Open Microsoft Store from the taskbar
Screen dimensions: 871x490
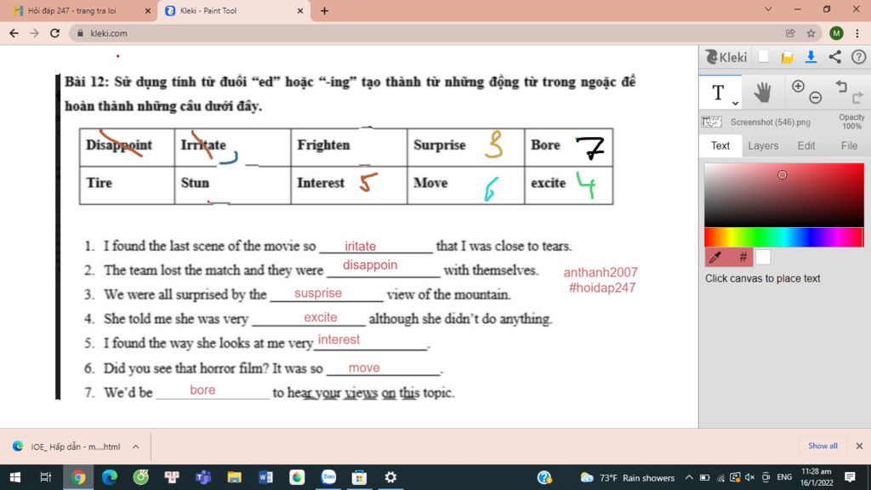(x=360, y=477)
